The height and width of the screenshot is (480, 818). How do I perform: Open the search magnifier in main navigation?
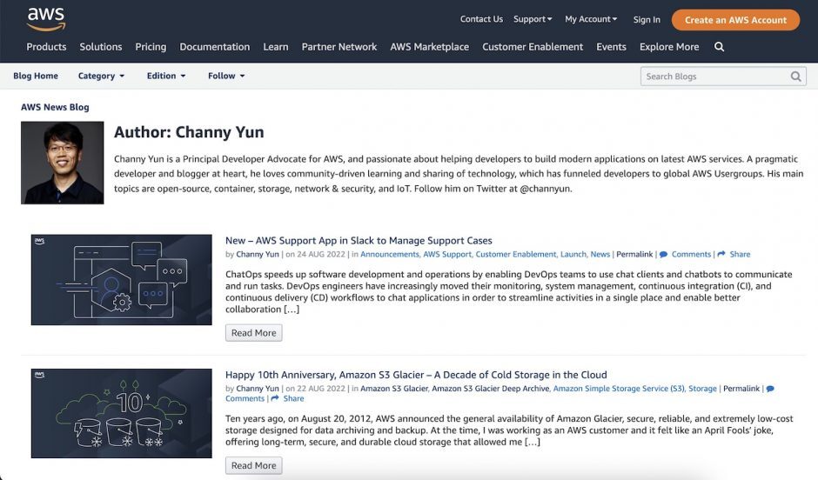point(719,47)
